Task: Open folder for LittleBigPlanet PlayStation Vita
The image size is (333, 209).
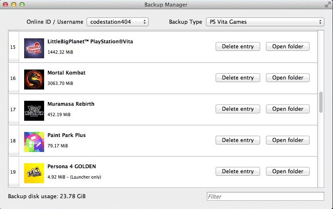Action: pos(288,47)
